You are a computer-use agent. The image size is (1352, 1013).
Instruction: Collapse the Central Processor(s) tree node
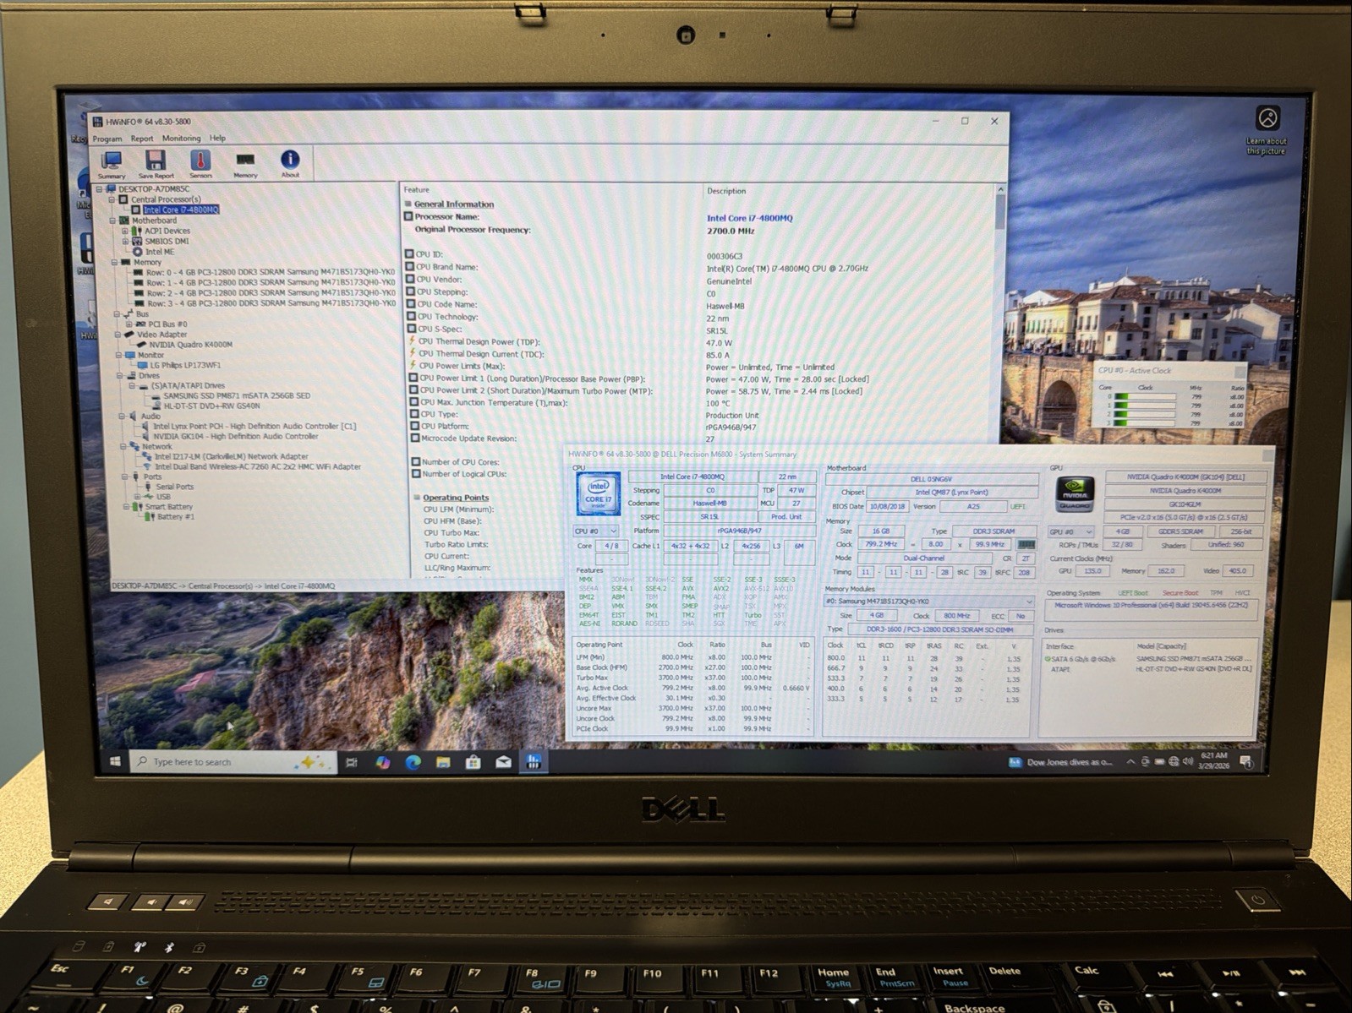click(112, 199)
